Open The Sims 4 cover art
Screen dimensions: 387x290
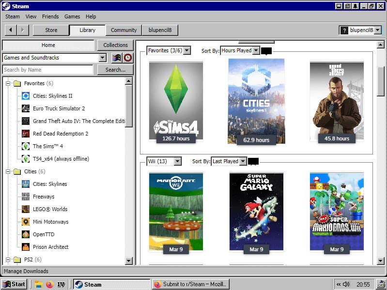click(x=176, y=101)
